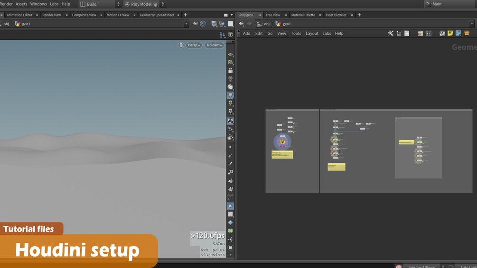Image resolution: width=477 pixels, height=268 pixels.
Task: Go back in network editor history
Action: [241, 24]
